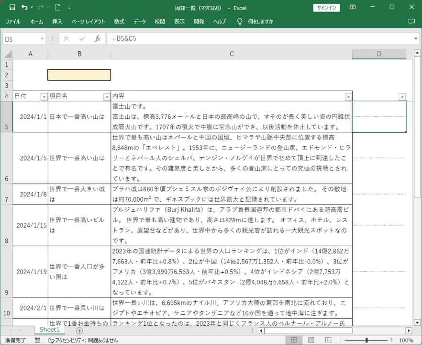Open the 日付 column filter dropdown
This screenshot has height=345, width=422.
(x=44, y=97)
